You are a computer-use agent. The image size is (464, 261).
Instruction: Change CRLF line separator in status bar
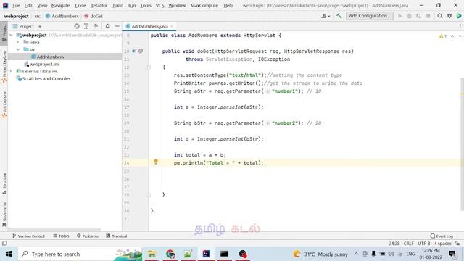tap(408, 244)
